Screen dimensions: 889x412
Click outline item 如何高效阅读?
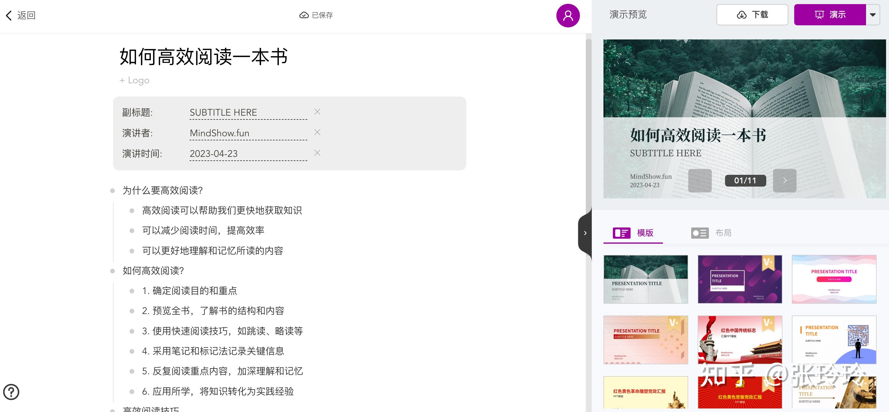(x=153, y=271)
